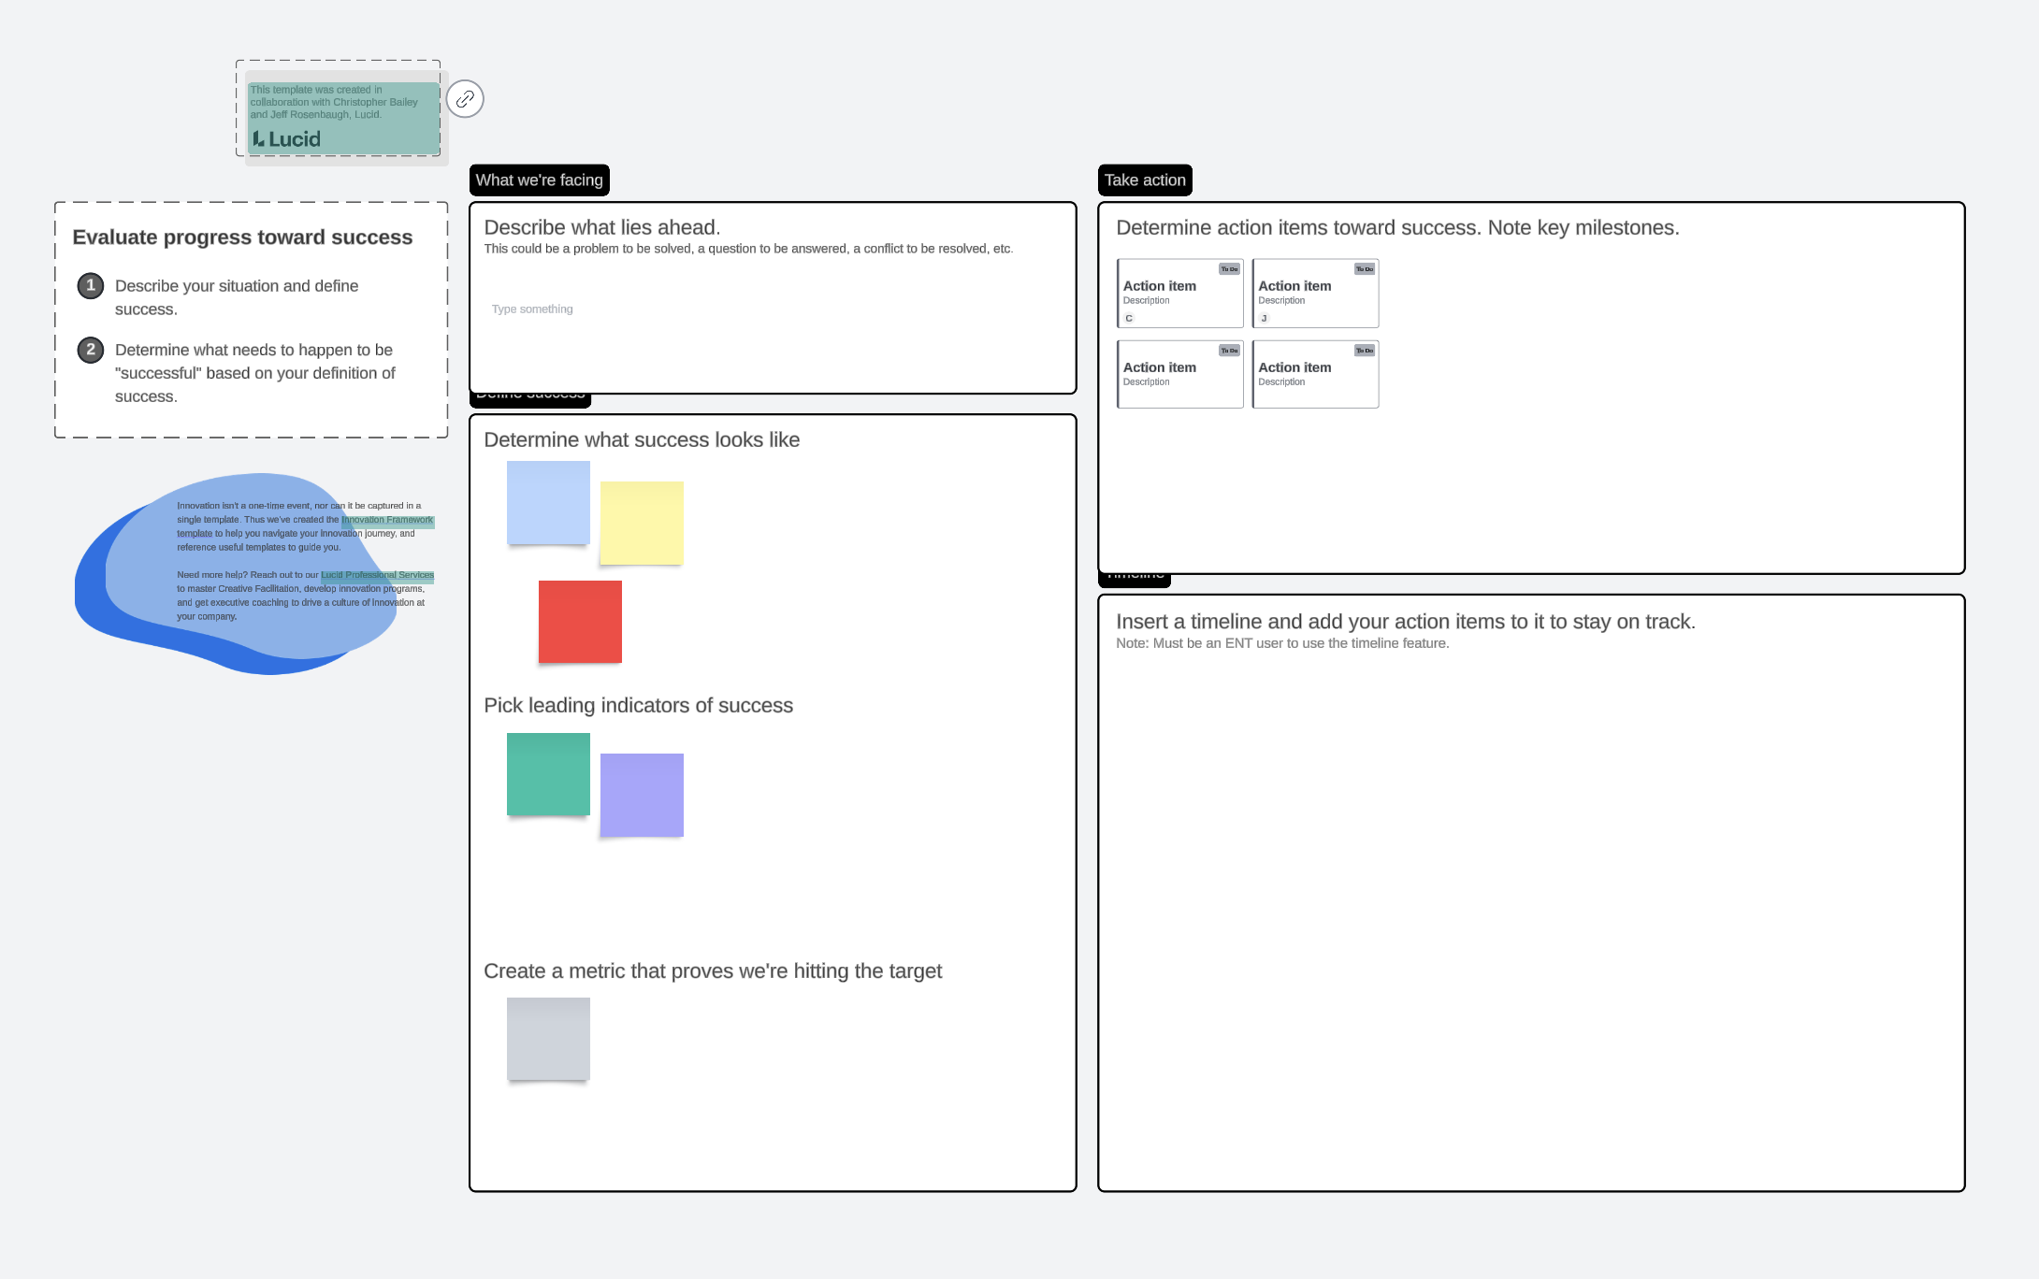Screen dimensions: 2039x1279
Task: Click the link icon beside the Lucid credit box
Action: pyautogui.click(x=465, y=99)
